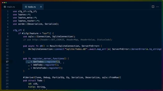Click the Rust file icon on main.rs tab
This screenshot has width=163, height=91.
[5, 7]
